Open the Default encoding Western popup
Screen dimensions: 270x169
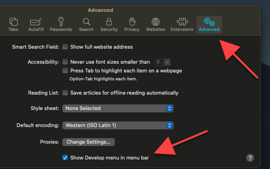coord(118,125)
